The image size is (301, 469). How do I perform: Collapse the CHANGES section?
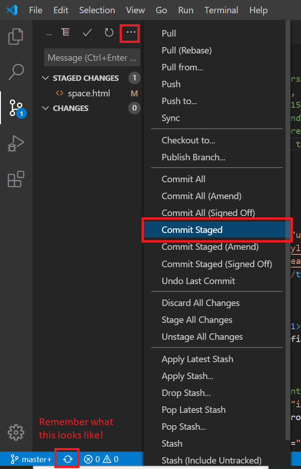click(x=45, y=108)
